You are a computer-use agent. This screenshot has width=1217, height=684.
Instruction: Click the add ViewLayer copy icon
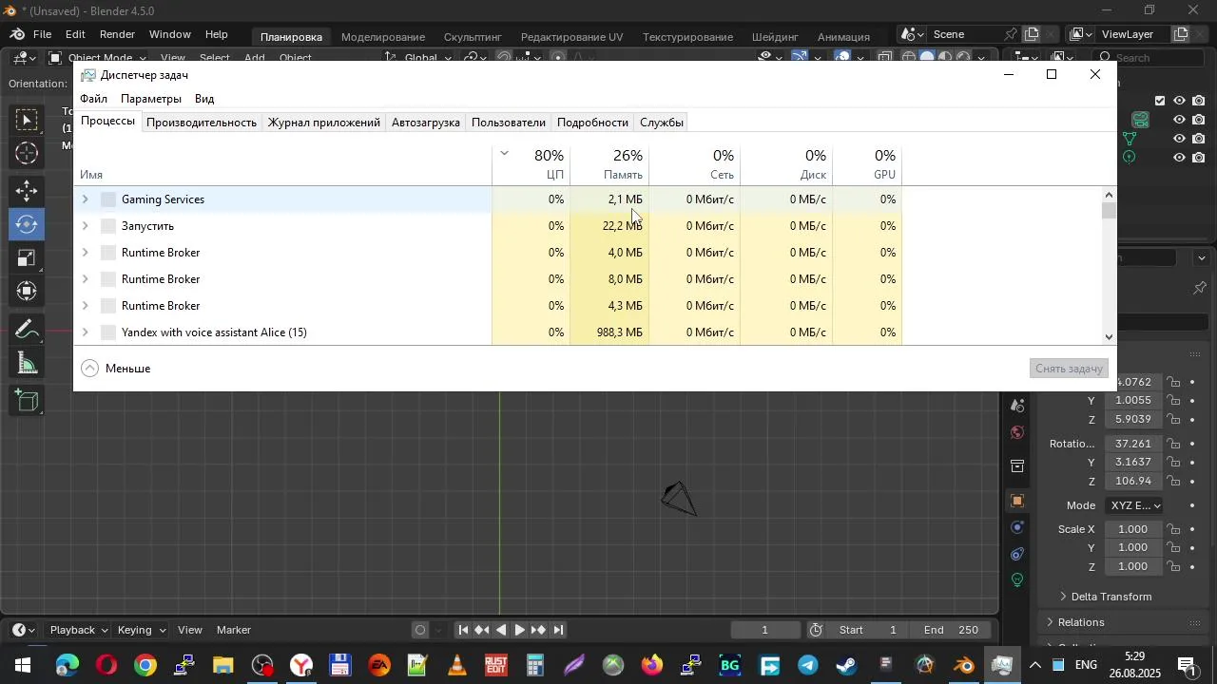(1181, 34)
